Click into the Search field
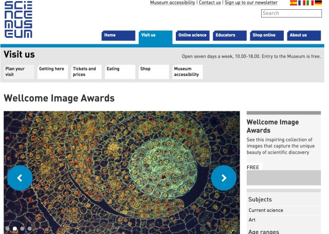Image resolution: width=329 pixels, height=234 pixels. tap(291, 13)
